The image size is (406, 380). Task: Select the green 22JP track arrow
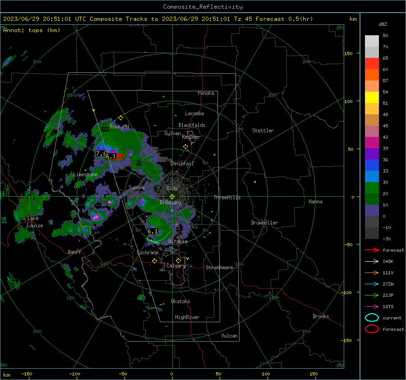pos(372,295)
